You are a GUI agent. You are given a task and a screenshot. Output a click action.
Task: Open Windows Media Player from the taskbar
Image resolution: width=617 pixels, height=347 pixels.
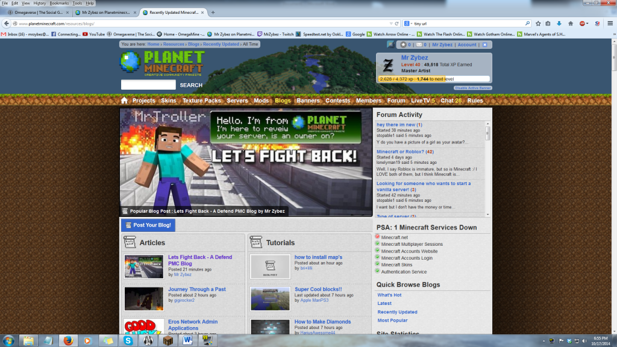(x=87, y=340)
